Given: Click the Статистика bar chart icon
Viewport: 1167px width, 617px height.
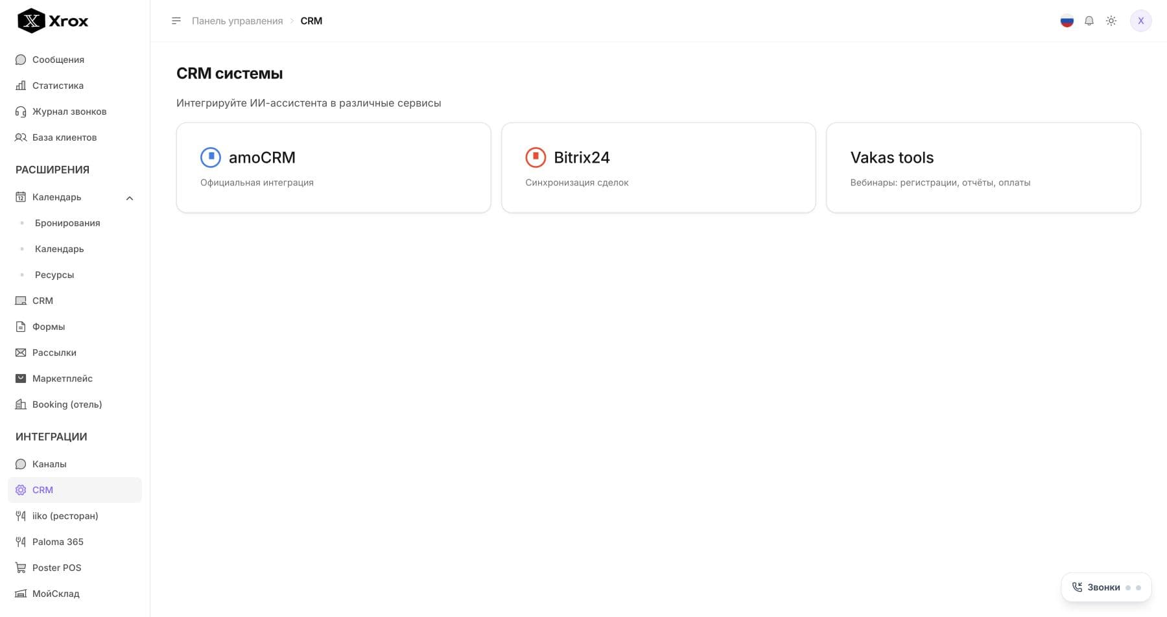Looking at the screenshot, I should coord(21,86).
